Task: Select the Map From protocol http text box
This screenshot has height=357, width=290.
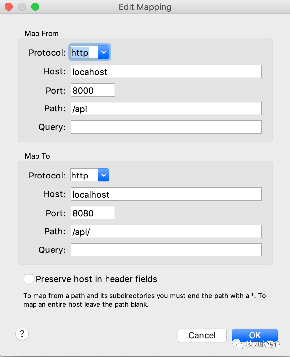Action: [84, 52]
